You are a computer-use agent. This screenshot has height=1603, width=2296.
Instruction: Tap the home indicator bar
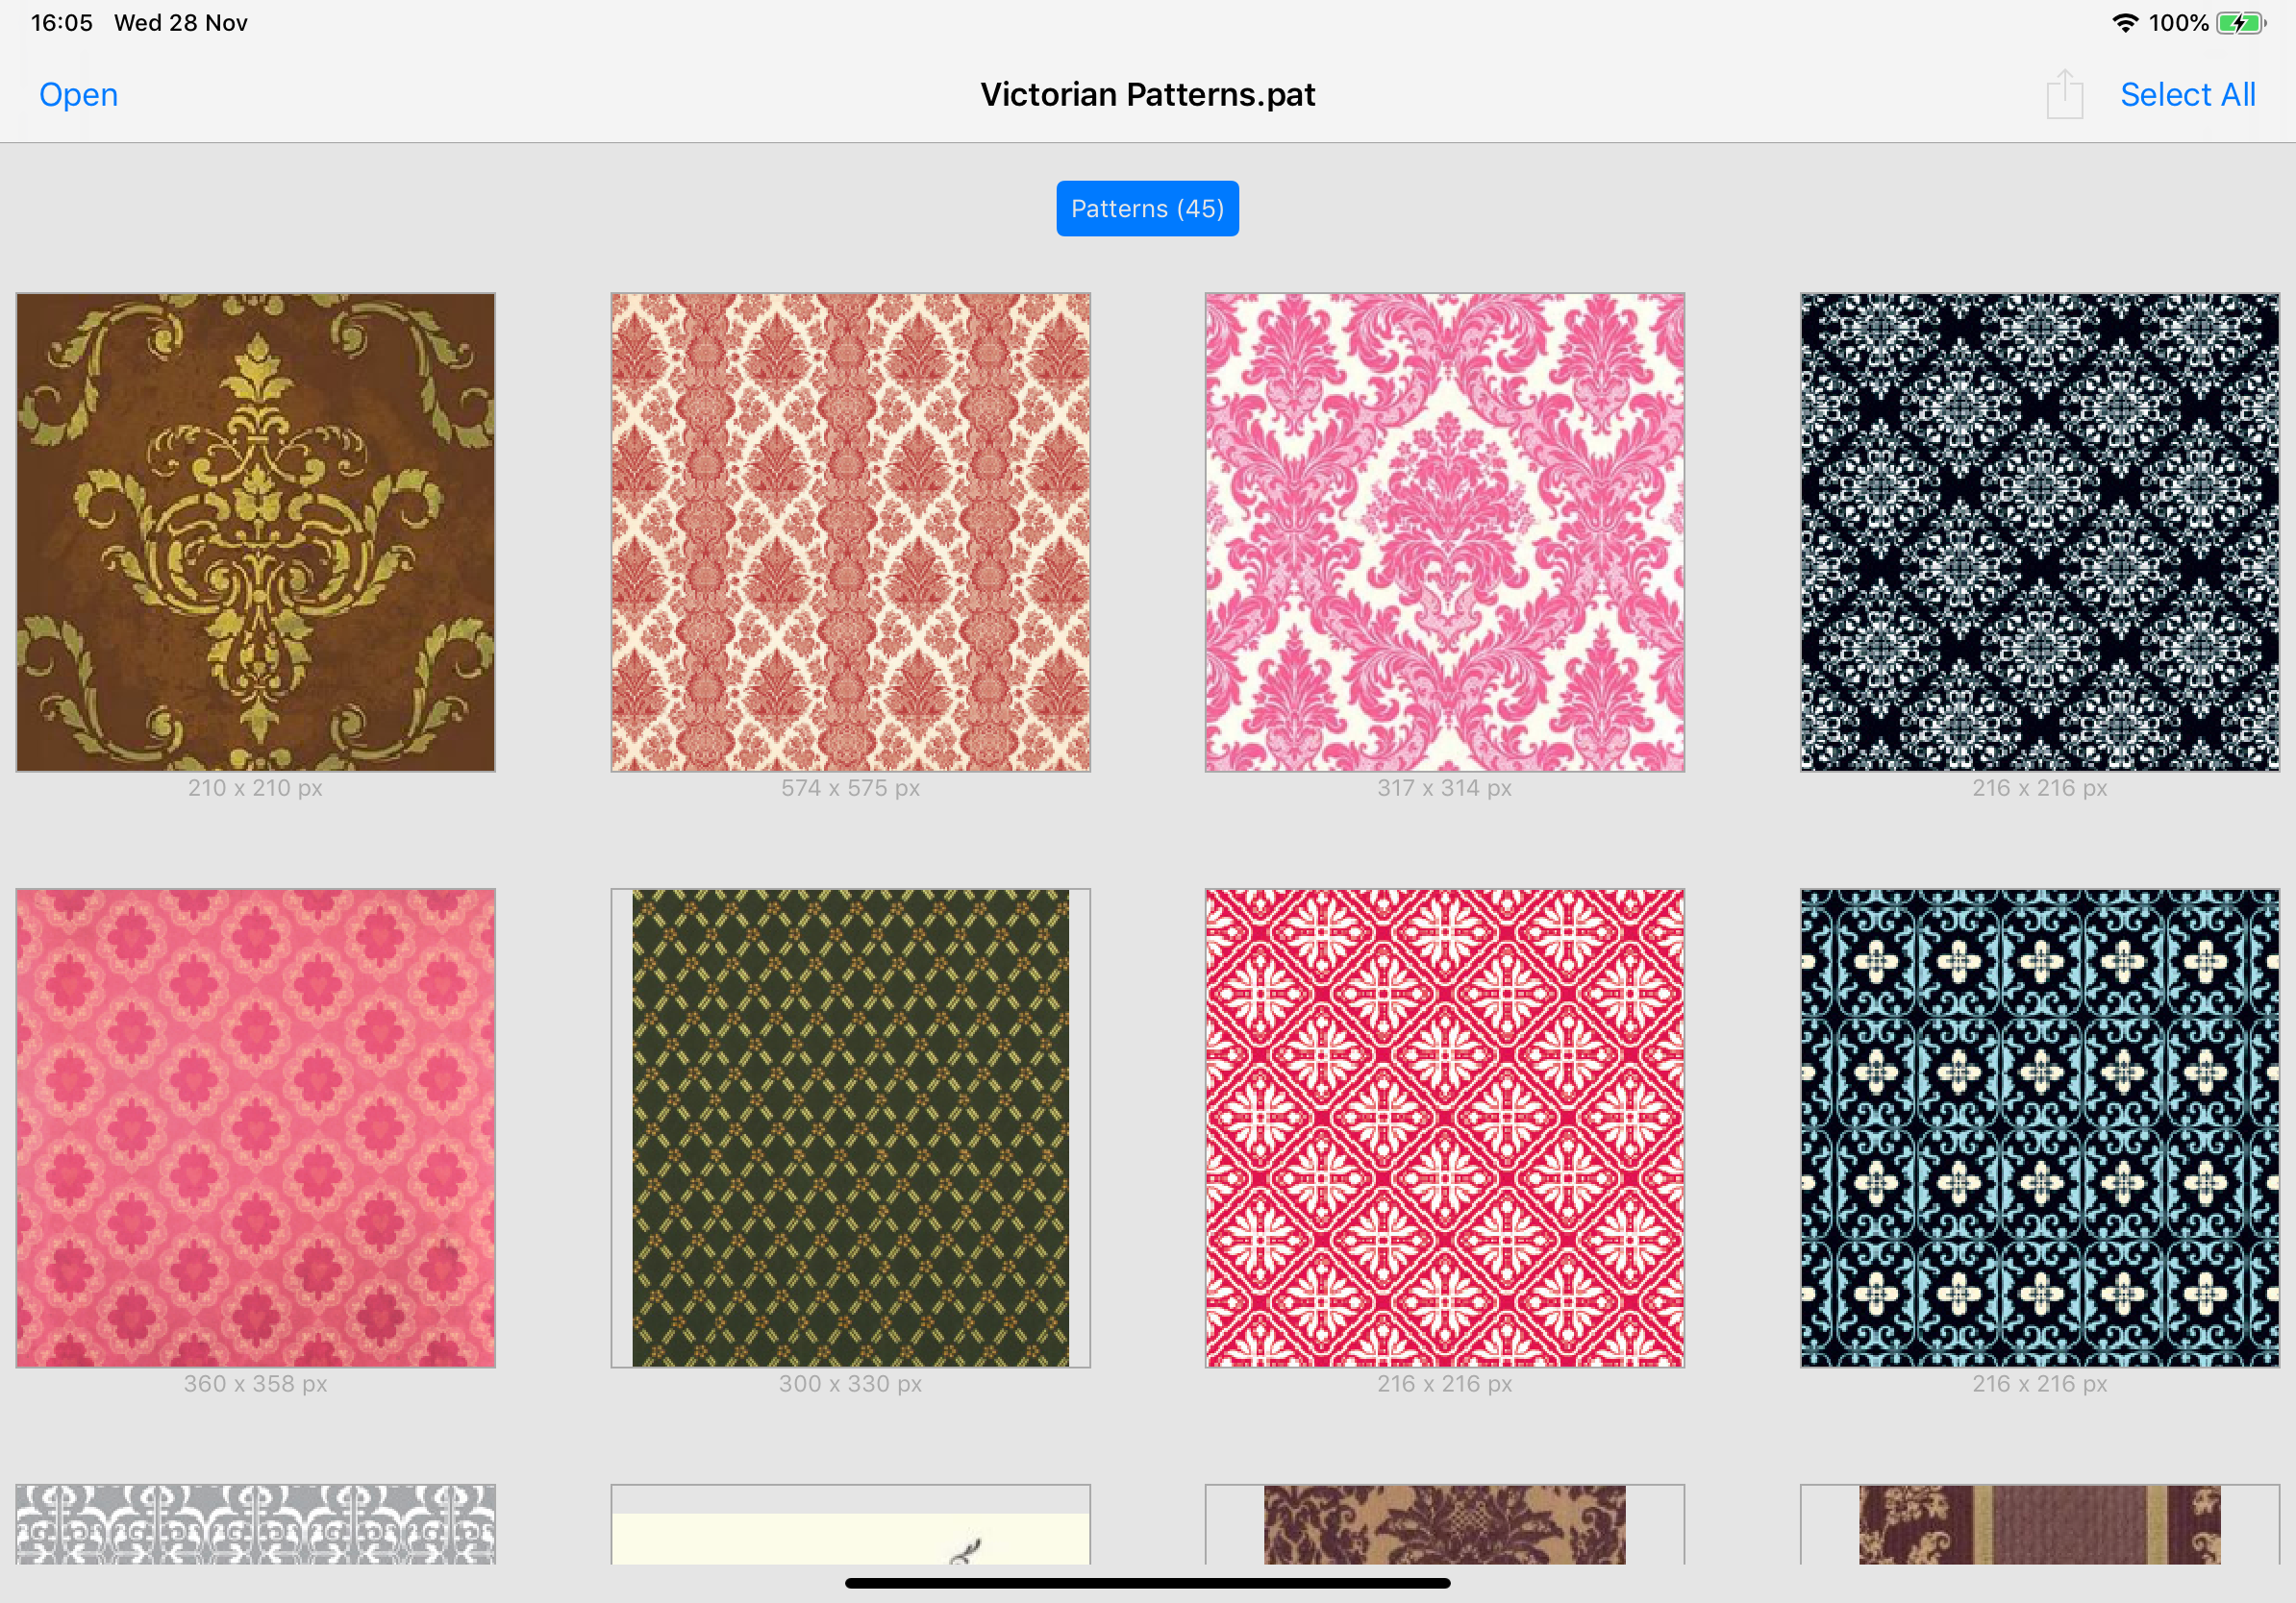pyautogui.click(x=1147, y=1583)
